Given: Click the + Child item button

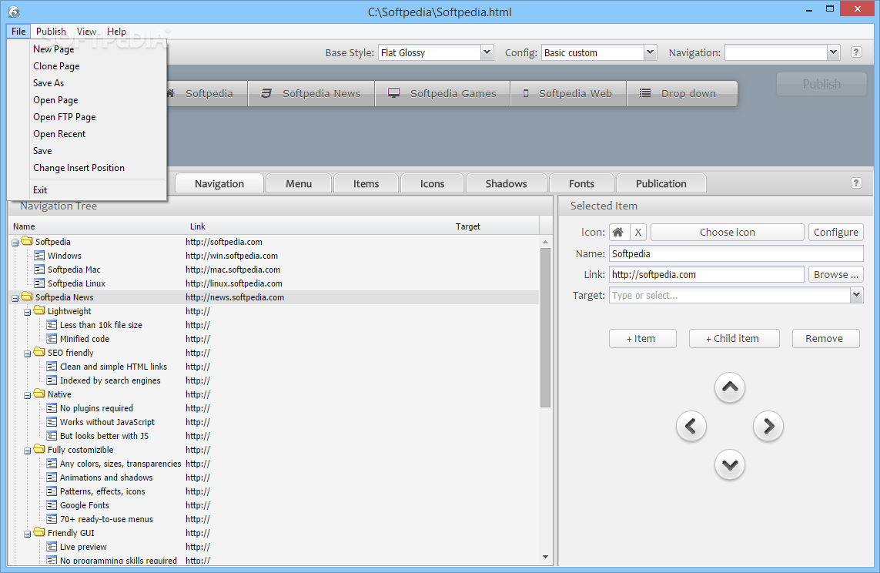Looking at the screenshot, I should 734,338.
